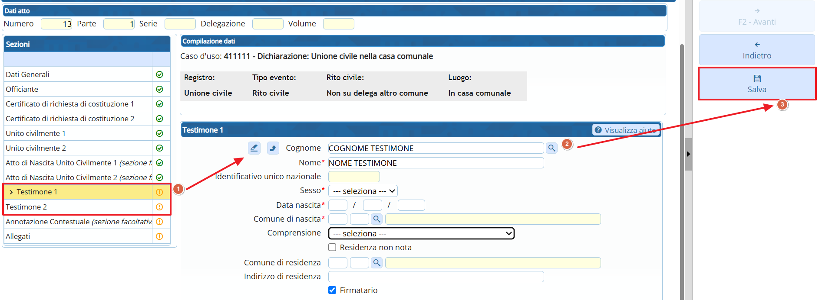Open the Comprensione dropdown
Viewport: 819px width, 300px height.
pyautogui.click(x=421, y=234)
